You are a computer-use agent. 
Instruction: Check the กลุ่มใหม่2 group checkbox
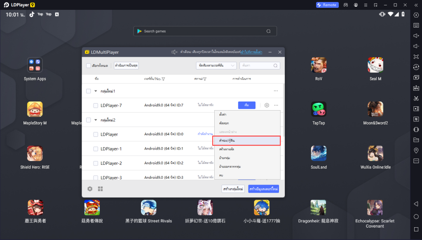[x=88, y=120]
